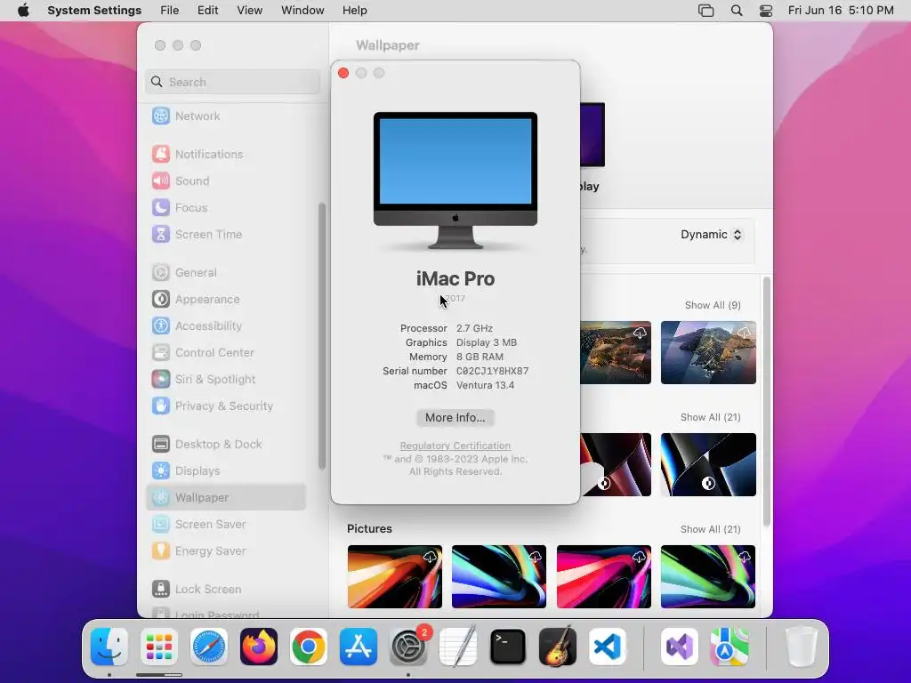Select the first orange Pictures wallpaper thumbnail
This screenshot has height=683, width=911.
pyautogui.click(x=394, y=576)
